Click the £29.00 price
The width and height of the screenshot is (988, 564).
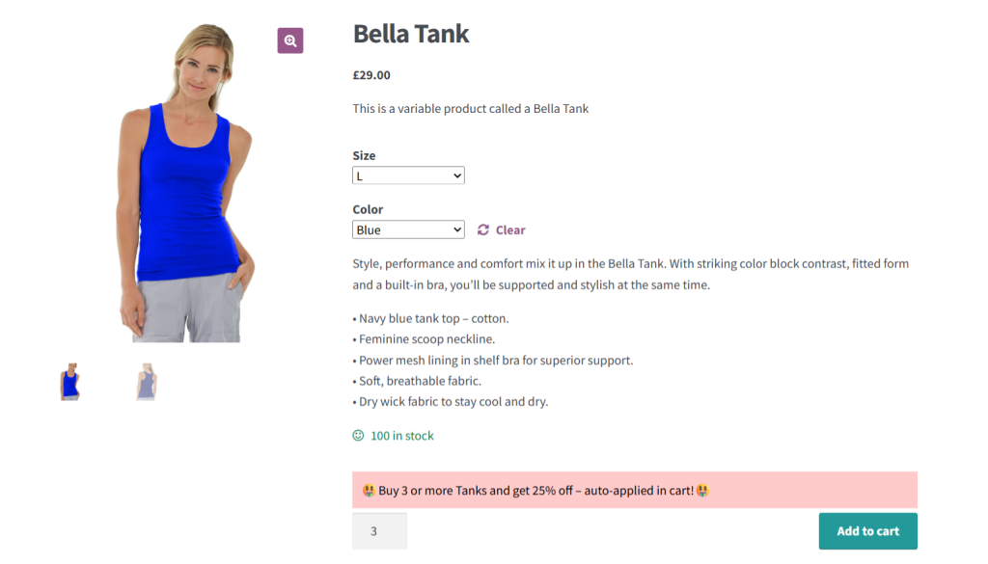point(371,75)
